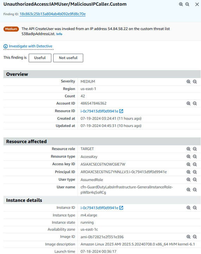This screenshot has height=254, width=201.
Task: Open Resource ID instance link
Action: click(x=99, y=111)
